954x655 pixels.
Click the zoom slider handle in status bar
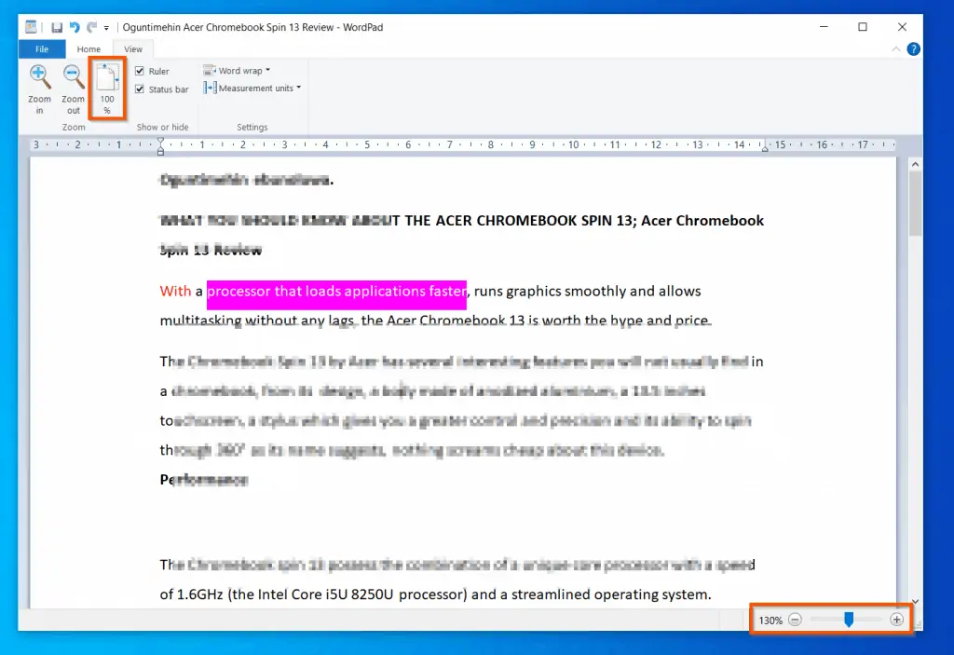(849, 620)
